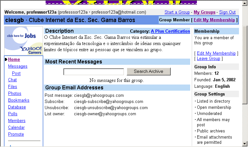
Task: Click the Sign Out link
Action: tap(227, 12)
